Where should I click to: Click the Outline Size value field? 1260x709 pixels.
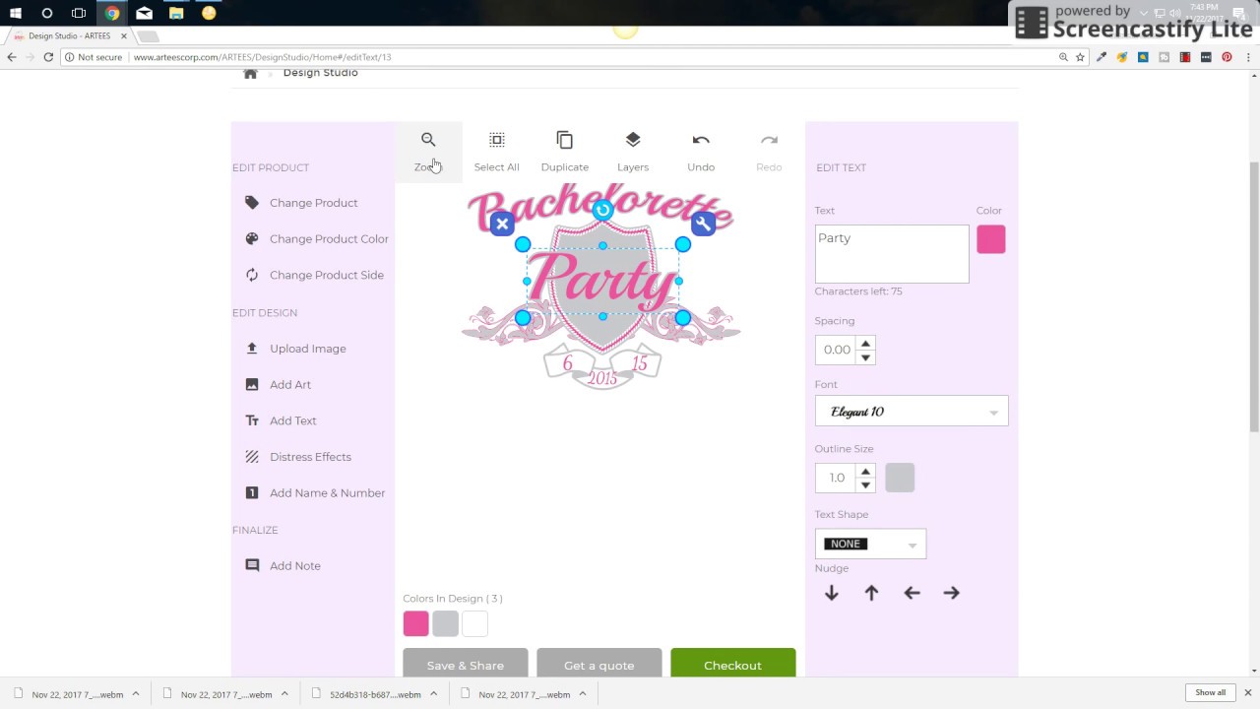click(x=837, y=478)
